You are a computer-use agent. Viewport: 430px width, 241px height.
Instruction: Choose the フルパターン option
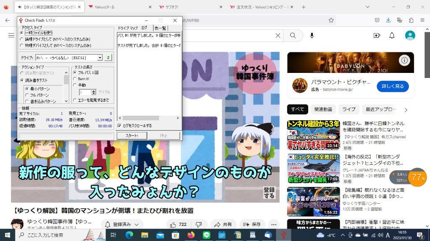point(37,95)
